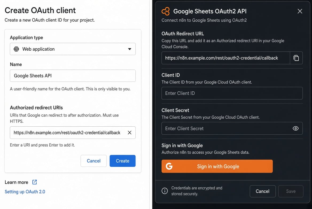The height and width of the screenshot is (209, 312).
Task: Click the globe icon in Application type
Action: [16, 49]
